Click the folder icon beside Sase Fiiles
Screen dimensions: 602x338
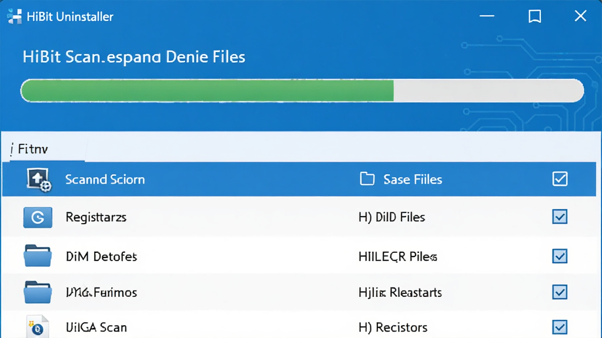[367, 179]
